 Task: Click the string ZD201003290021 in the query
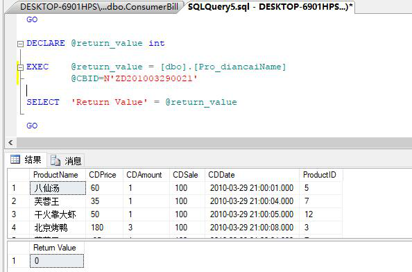click(x=154, y=78)
